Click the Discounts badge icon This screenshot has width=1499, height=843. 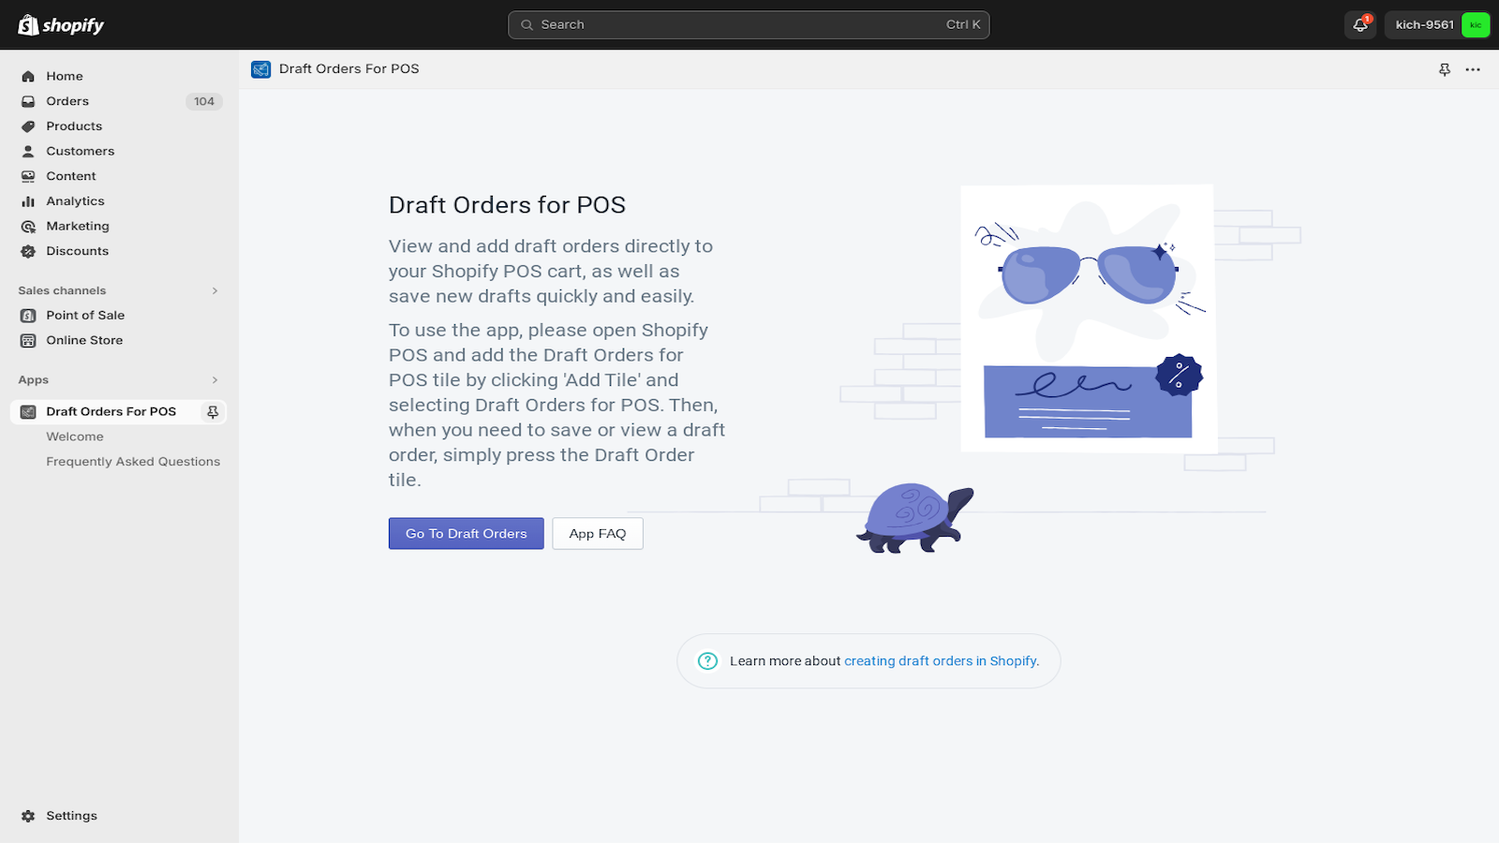point(28,251)
